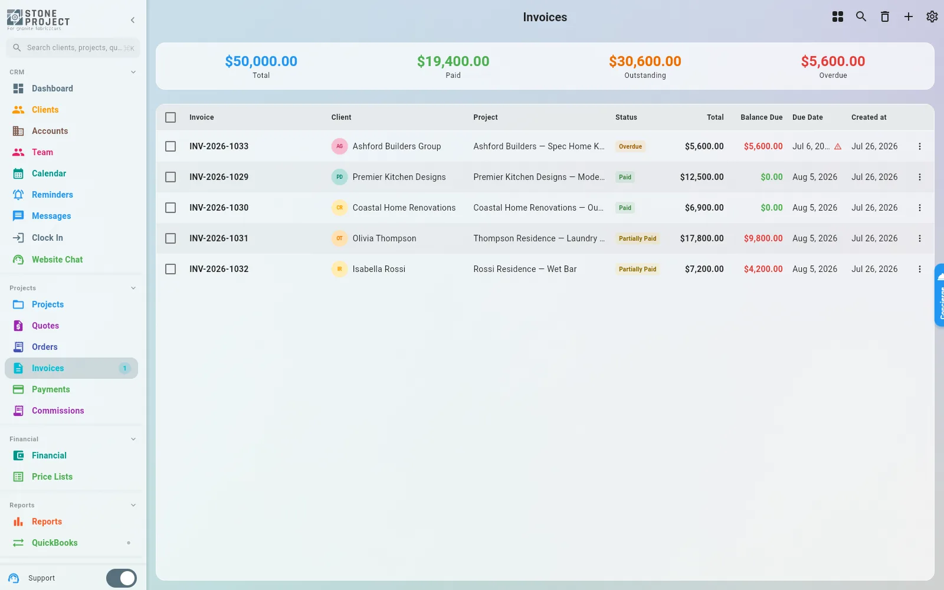The width and height of the screenshot is (944, 590).
Task: Open the grid view icon in header
Action: pos(838,17)
